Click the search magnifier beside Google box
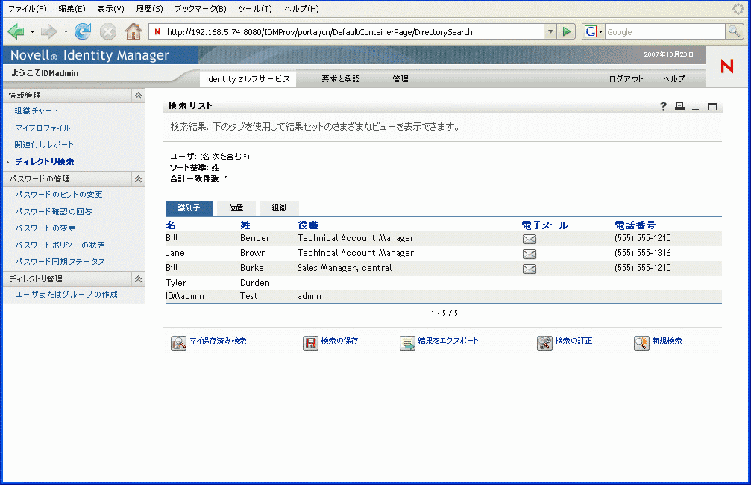Image resolution: width=751 pixels, height=485 pixels. click(734, 31)
